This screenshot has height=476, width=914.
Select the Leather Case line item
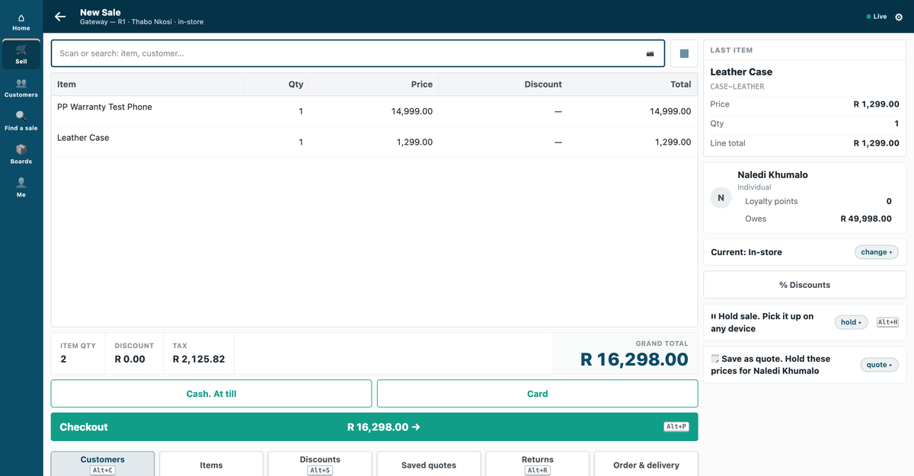click(x=375, y=142)
